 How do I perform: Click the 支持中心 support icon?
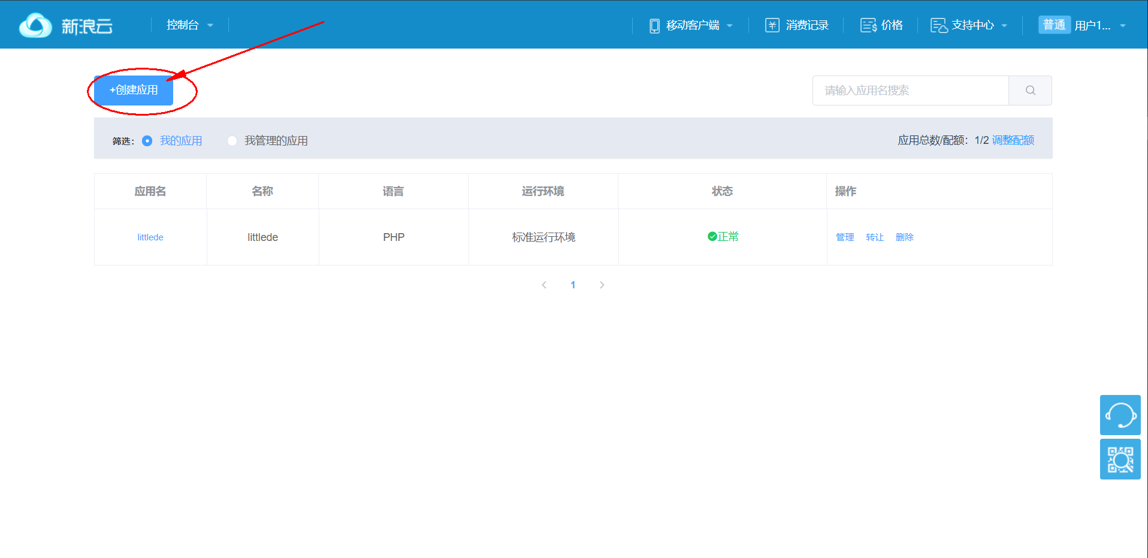938,25
